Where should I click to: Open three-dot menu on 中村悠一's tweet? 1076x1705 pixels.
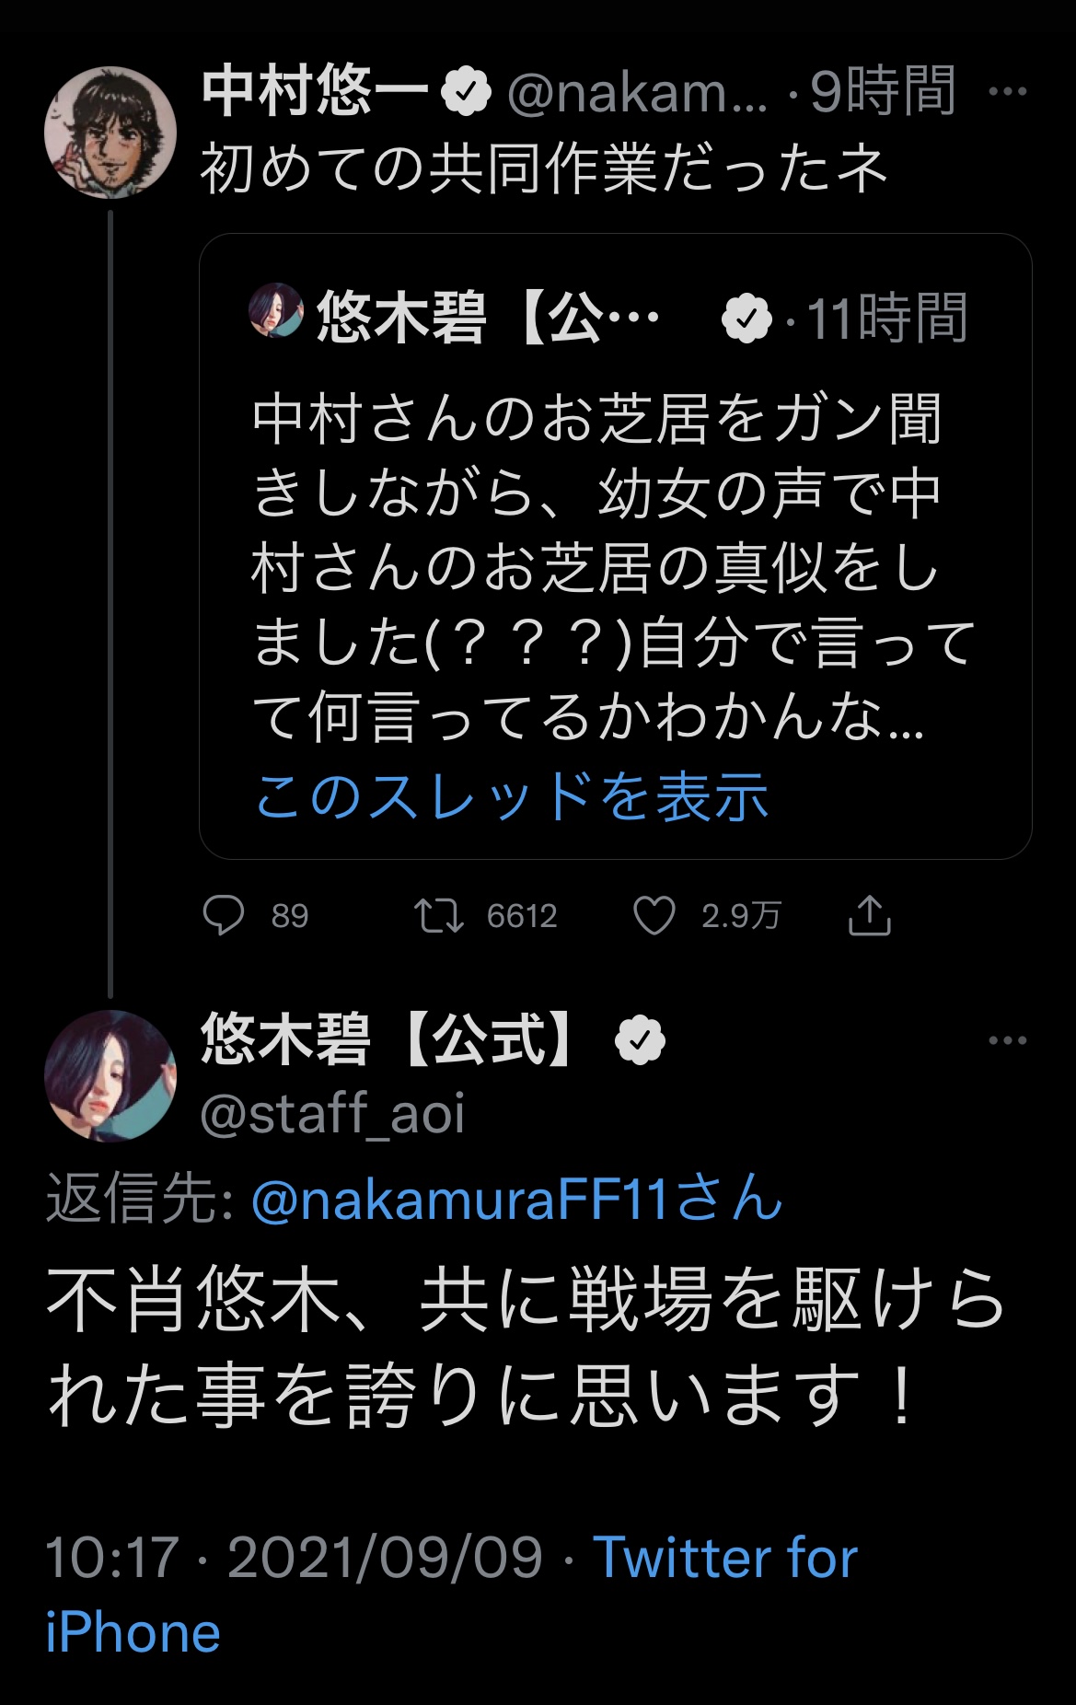(x=1007, y=91)
